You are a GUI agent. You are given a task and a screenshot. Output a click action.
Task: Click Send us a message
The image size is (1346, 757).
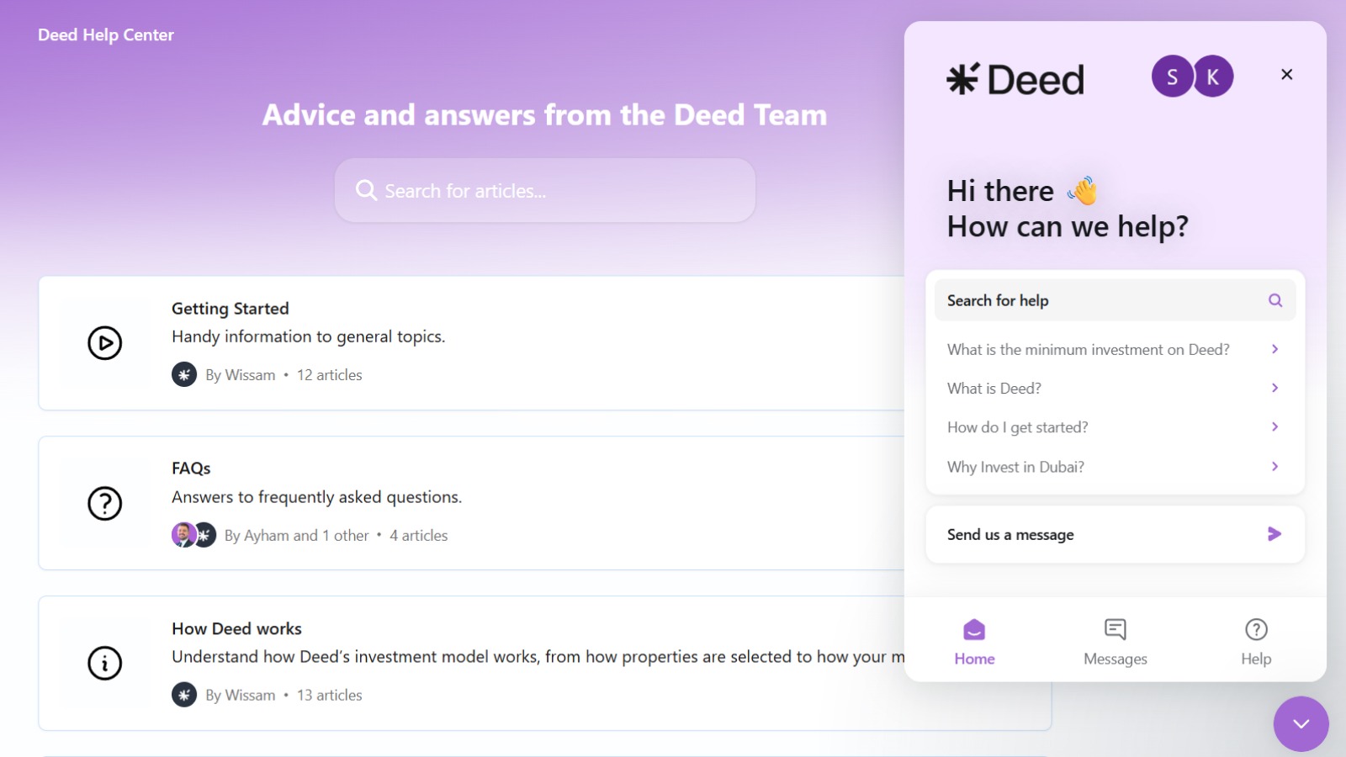(1115, 534)
